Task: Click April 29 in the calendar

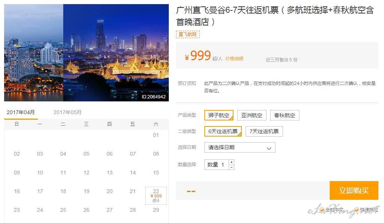Action: point(156,210)
